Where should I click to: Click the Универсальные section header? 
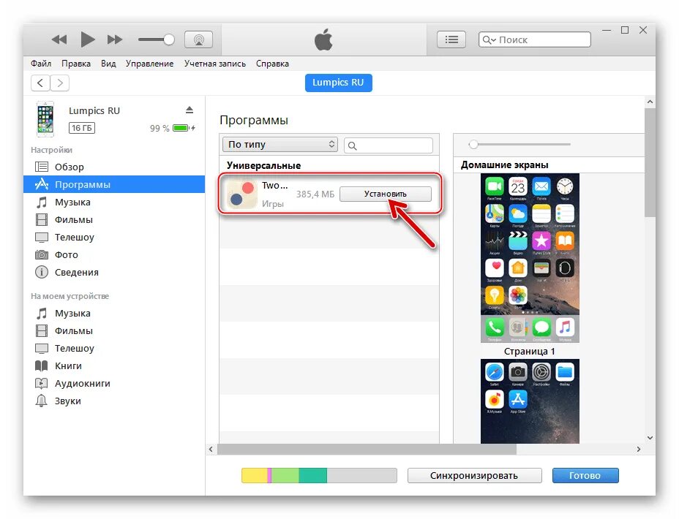pyautogui.click(x=263, y=165)
